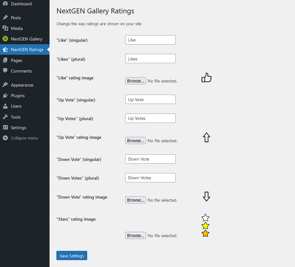Click the orange gold star image
Image resolution: width=295 pixels, height=267 pixels.
pos(205,233)
